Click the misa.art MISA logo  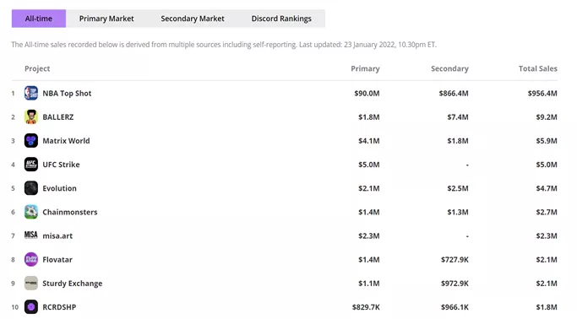pyautogui.click(x=31, y=235)
